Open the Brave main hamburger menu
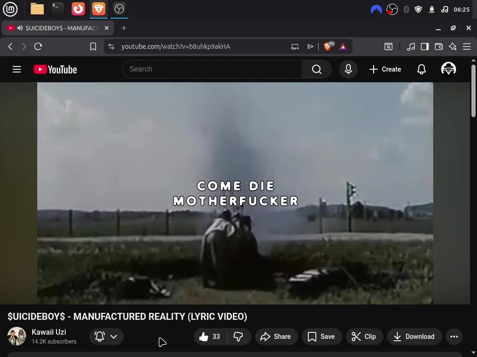This screenshot has width=477, height=357. click(x=467, y=47)
